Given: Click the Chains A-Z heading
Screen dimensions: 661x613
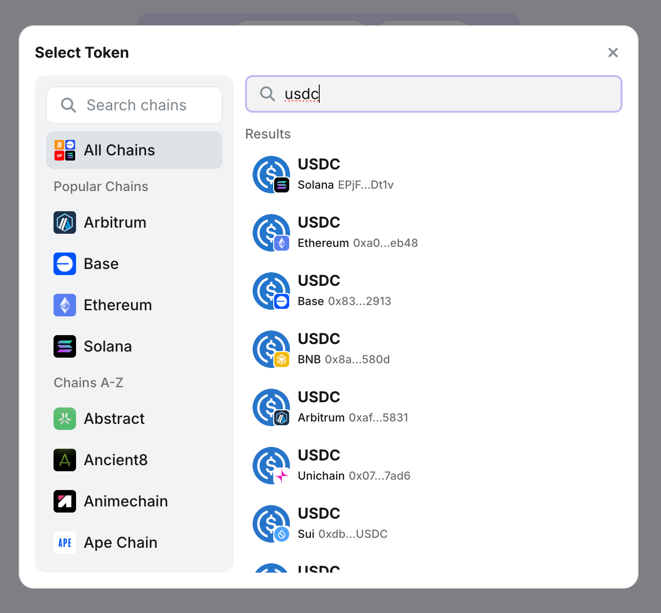Looking at the screenshot, I should [x=89, y=383].
